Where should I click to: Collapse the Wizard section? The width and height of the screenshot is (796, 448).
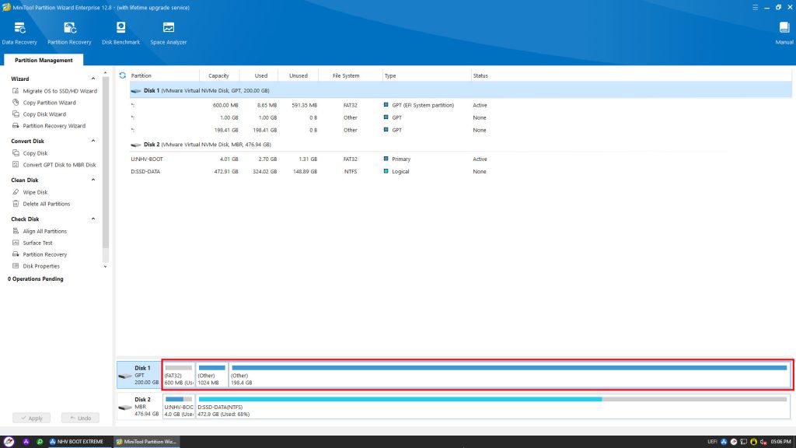coord(93,79)
